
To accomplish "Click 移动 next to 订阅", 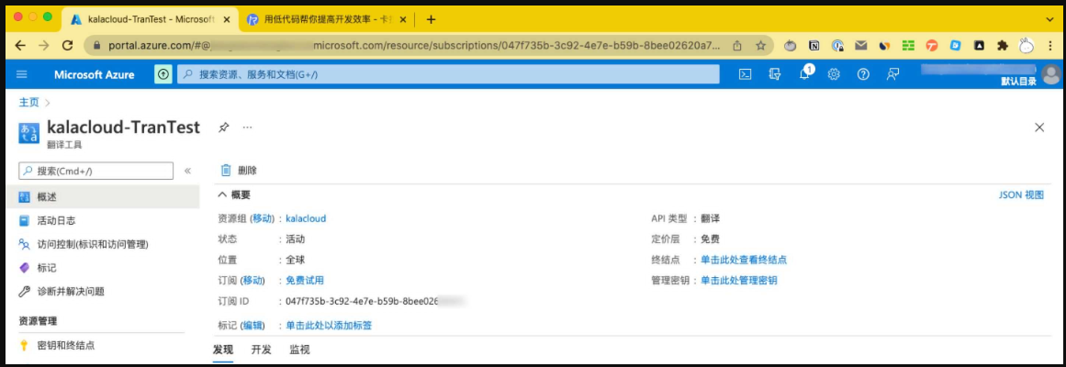I will click(252, 280).
